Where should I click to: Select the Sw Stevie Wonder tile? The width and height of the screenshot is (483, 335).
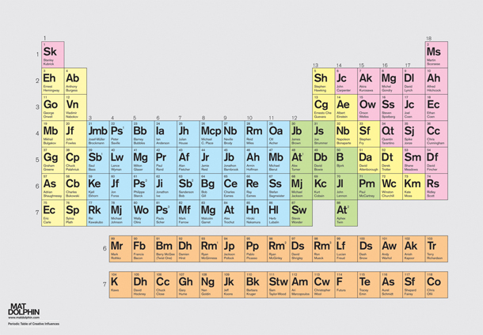click(298, 215)
